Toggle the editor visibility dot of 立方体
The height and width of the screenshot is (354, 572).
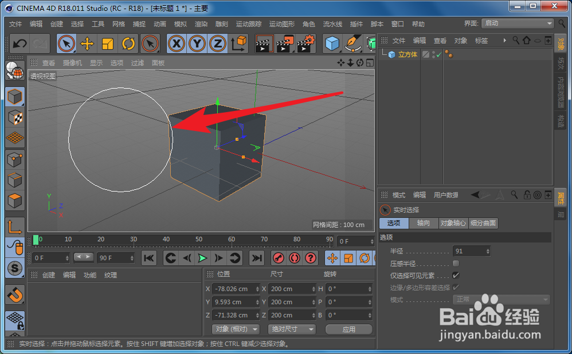point(434,51)
